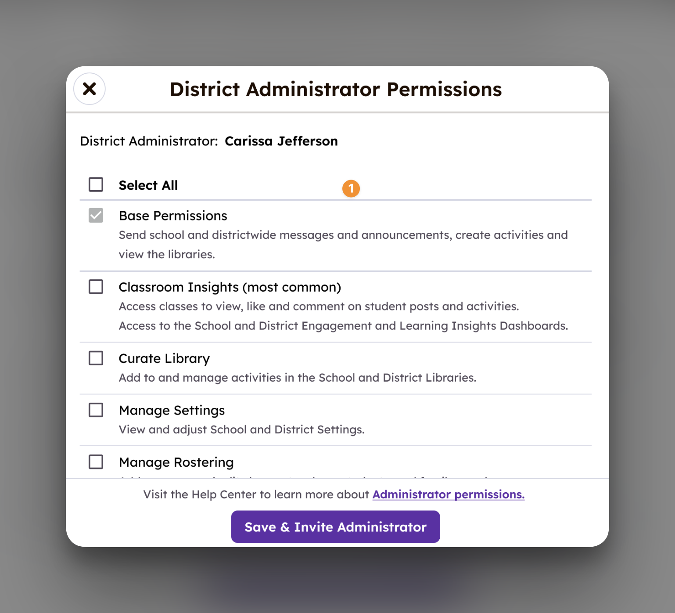The image size is (675, 613).
Task: Enable the Classroom Insights permission checkbox
Action: coord(96,287)
